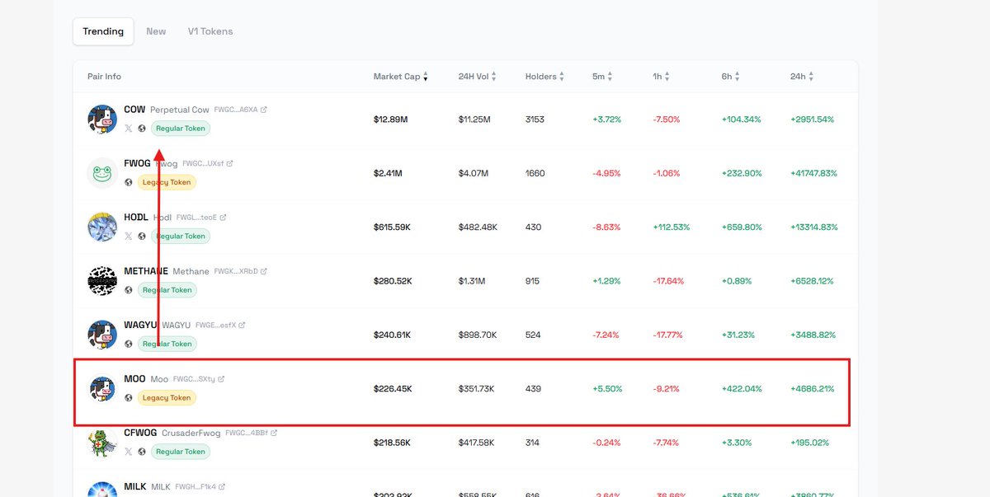
Task: Click the $1.31M volume value
Action: [472, 281]
